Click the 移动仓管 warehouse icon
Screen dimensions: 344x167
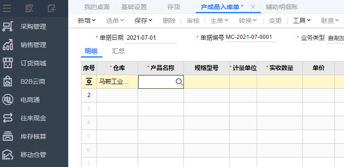pyautogui.click(x=8, y=155)
